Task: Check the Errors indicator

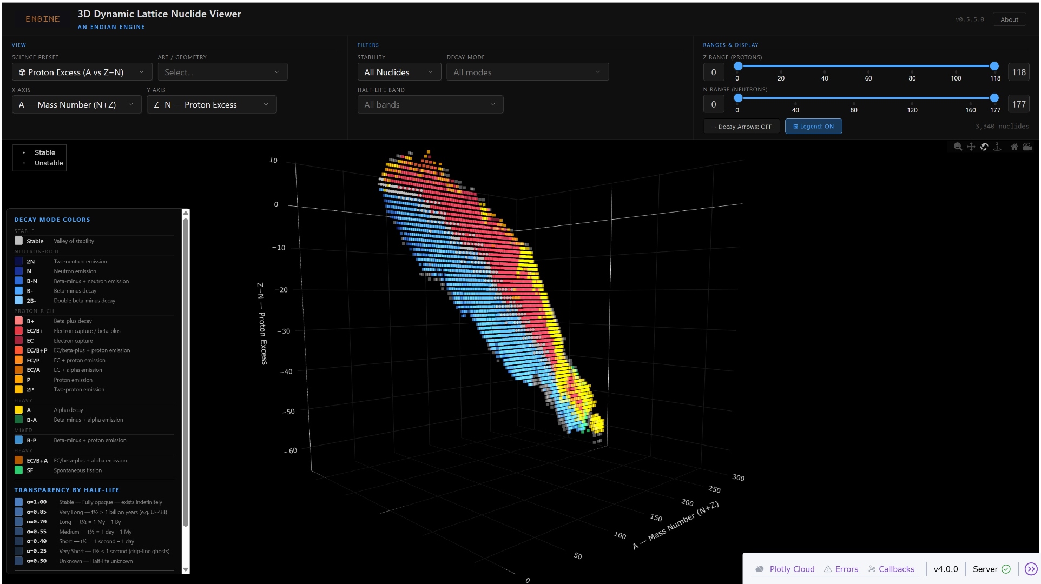Action: 846,569
